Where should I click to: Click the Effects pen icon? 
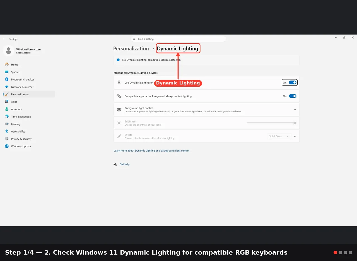click(x=119, y=136)
